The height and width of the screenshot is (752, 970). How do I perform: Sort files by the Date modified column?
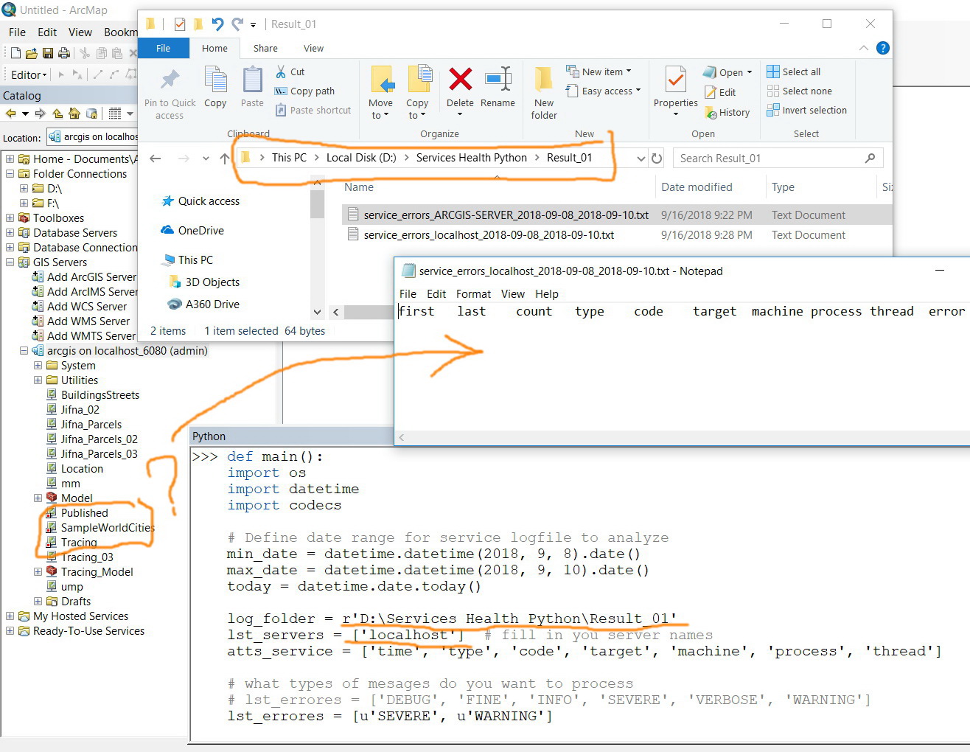pos(697,187)
